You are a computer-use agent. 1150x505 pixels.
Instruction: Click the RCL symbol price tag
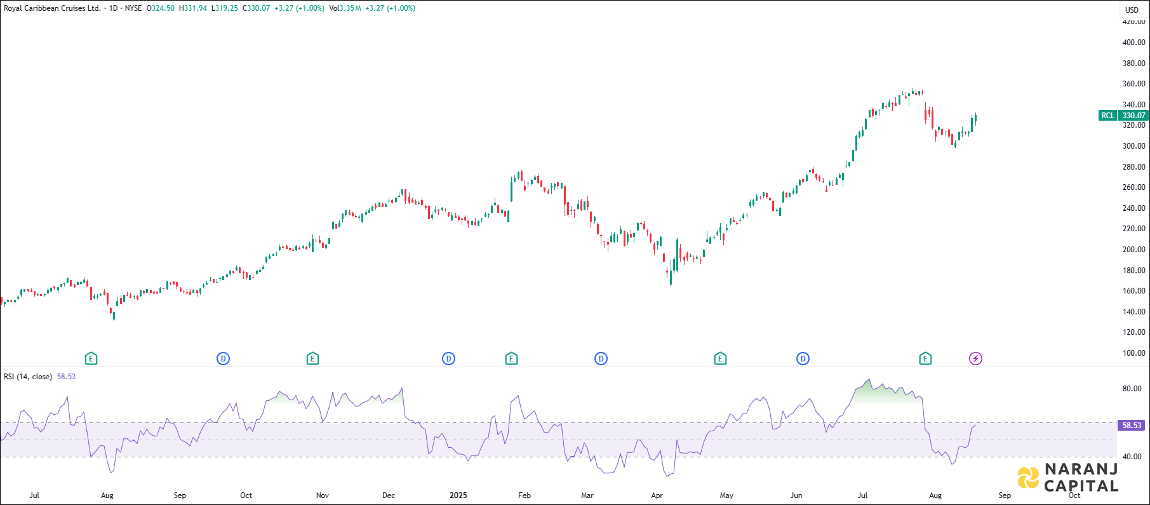1107,116
